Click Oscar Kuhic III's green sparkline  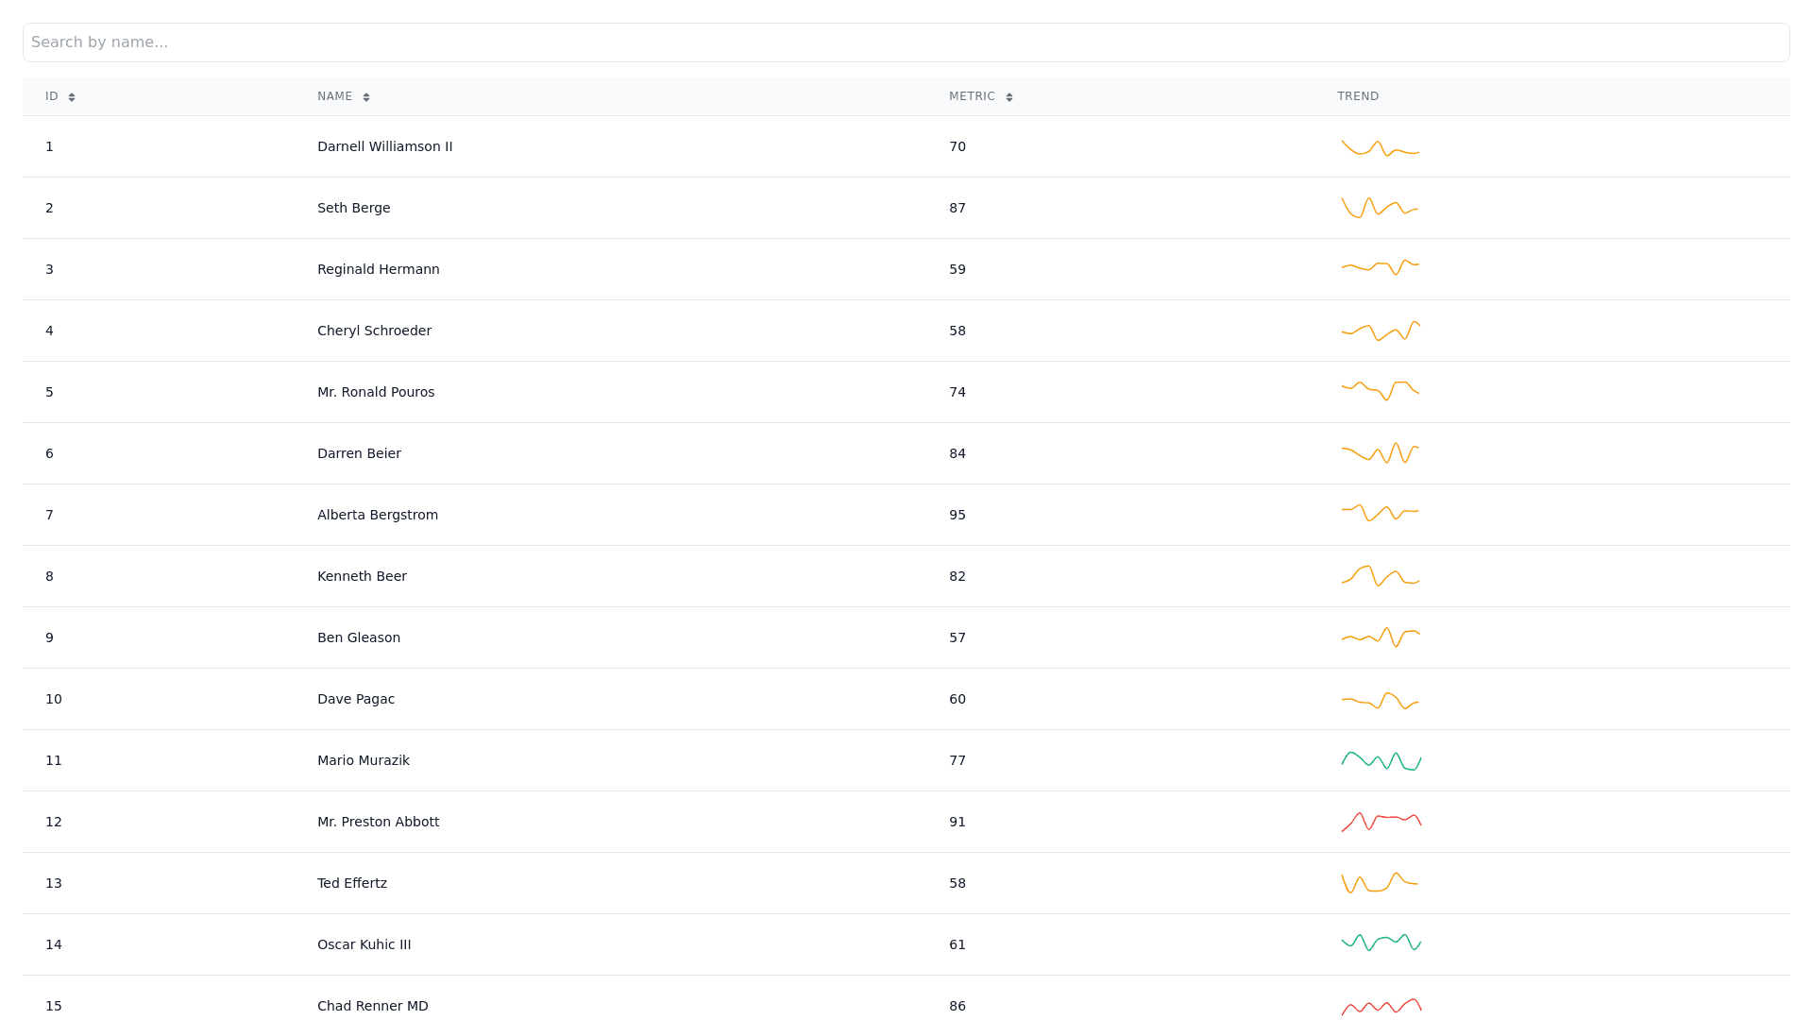click(x=1381, y=943)
